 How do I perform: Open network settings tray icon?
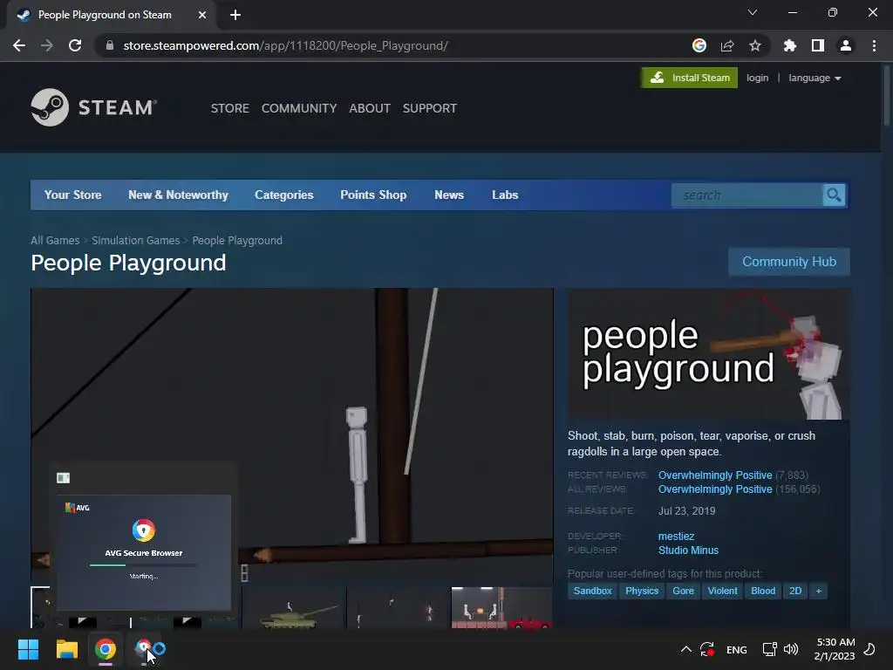769,649
